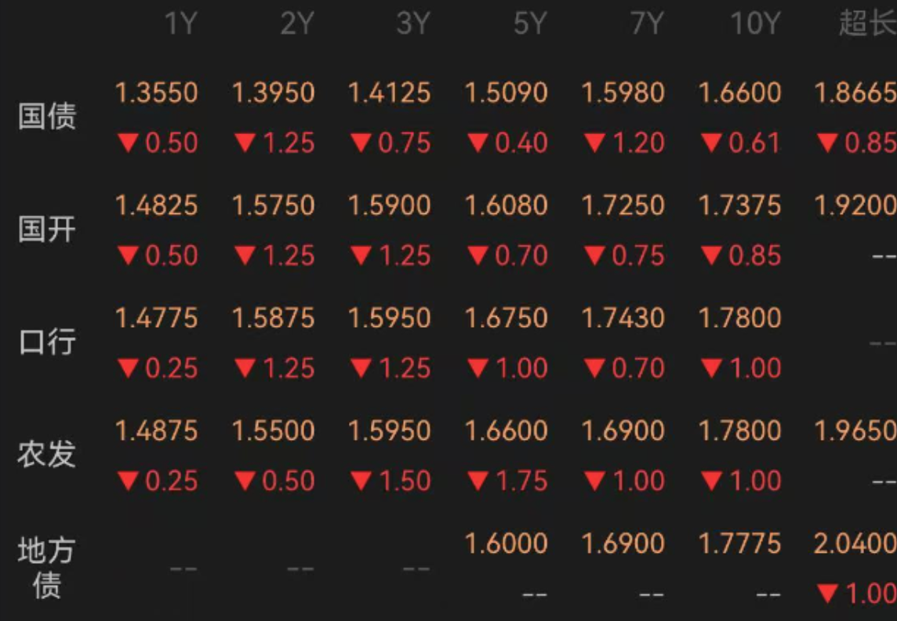Open the 地方债 row label
Screen dimensions: 897x621
click(47, 568)
